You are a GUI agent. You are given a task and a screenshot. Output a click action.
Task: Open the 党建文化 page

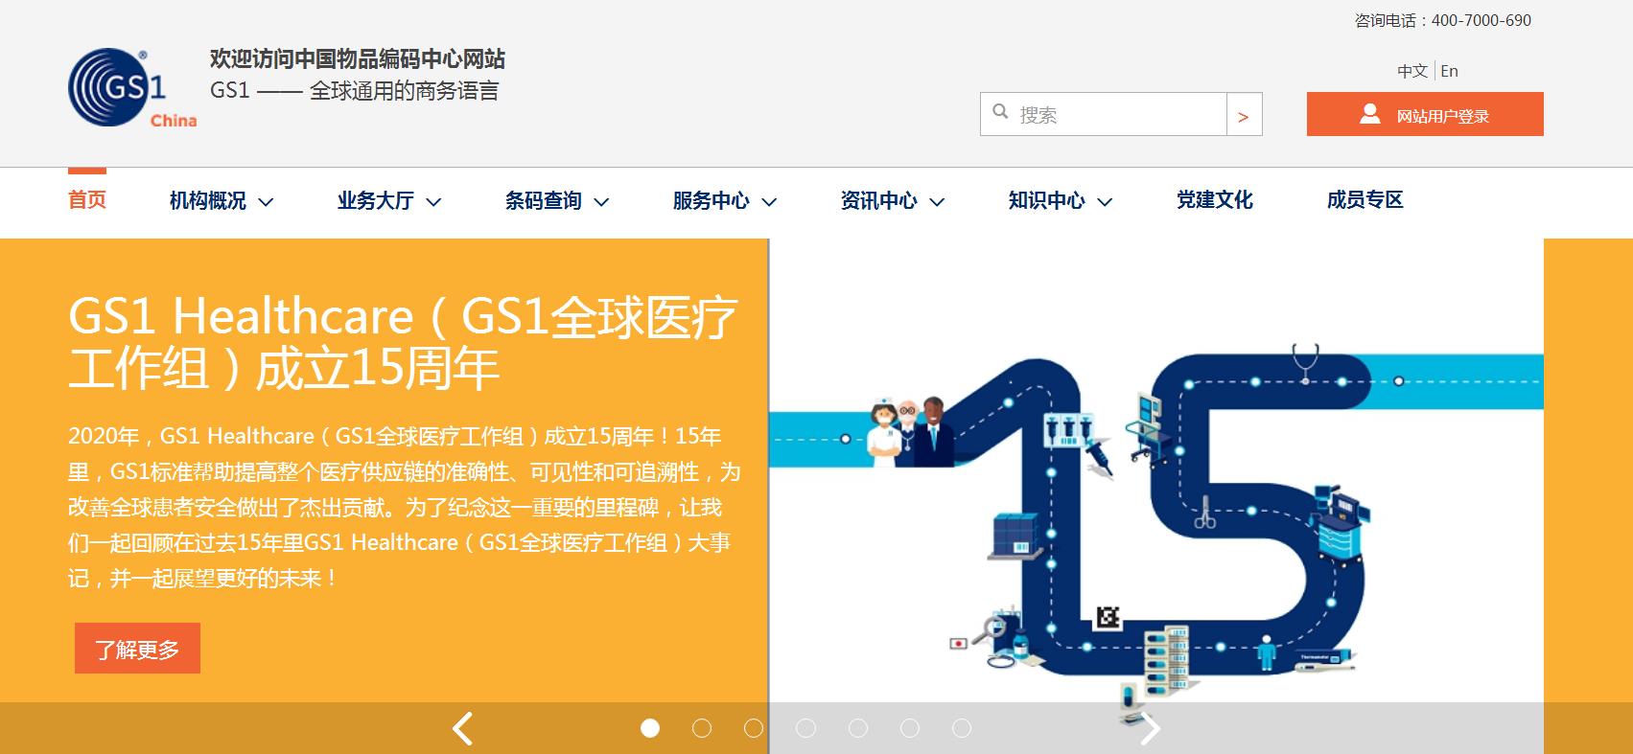[x=1215, y=200]
